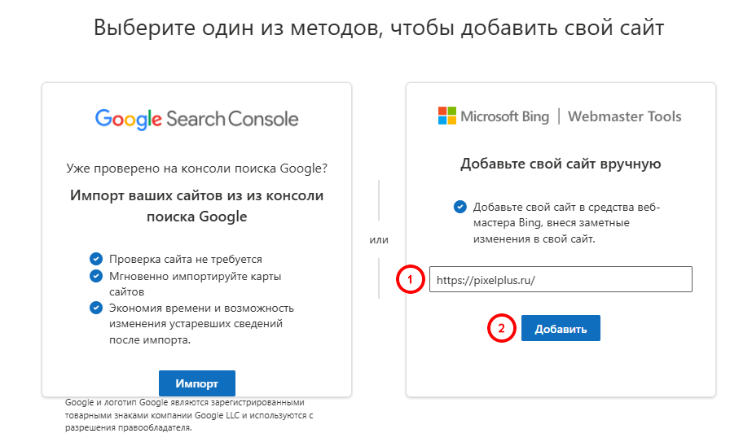
Task: Click the Google Search Console logo
Action: pos(196,119)
